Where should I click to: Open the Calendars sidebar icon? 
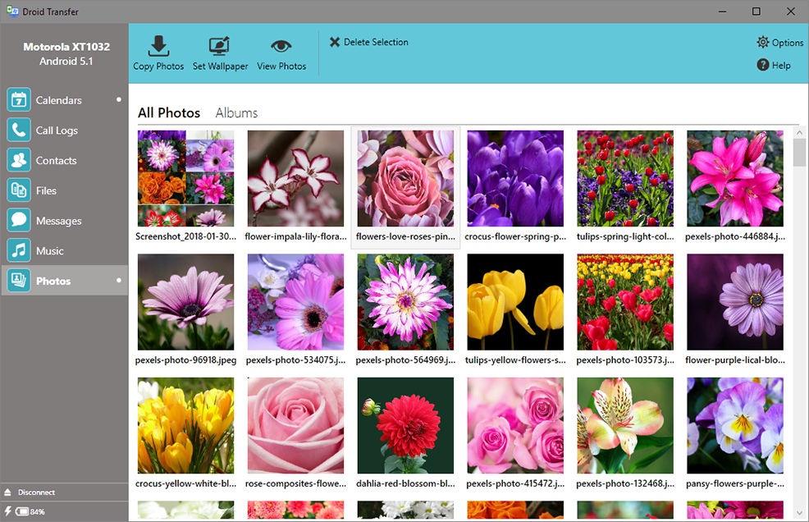coord(19,100)
